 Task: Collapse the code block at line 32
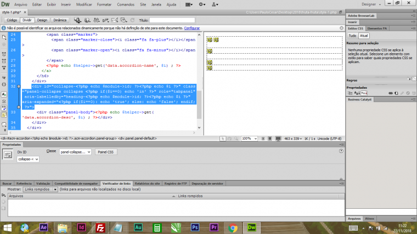(20, 87)
